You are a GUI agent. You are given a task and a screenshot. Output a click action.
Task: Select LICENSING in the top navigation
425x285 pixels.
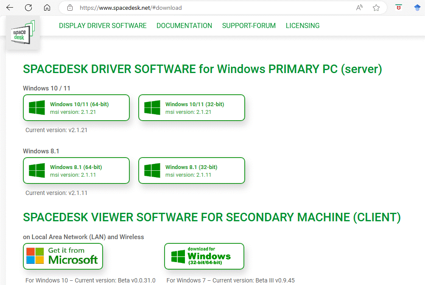click(302, 26)
